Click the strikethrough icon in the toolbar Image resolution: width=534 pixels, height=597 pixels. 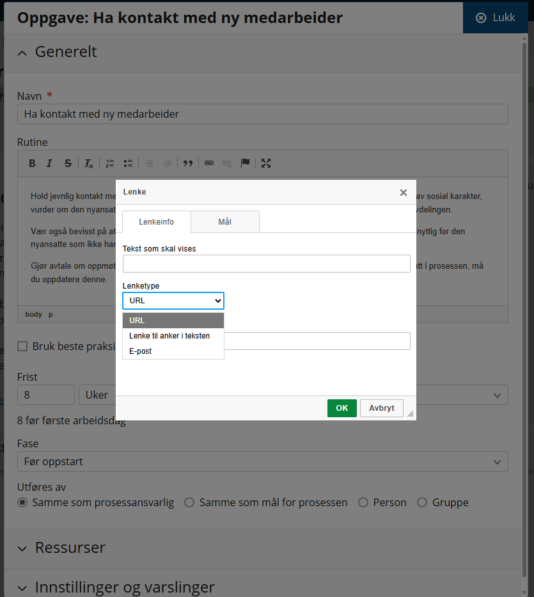pos(68,163)
